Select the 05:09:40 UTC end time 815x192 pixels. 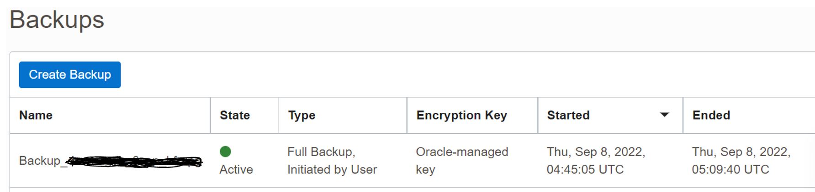click(730, 169)
